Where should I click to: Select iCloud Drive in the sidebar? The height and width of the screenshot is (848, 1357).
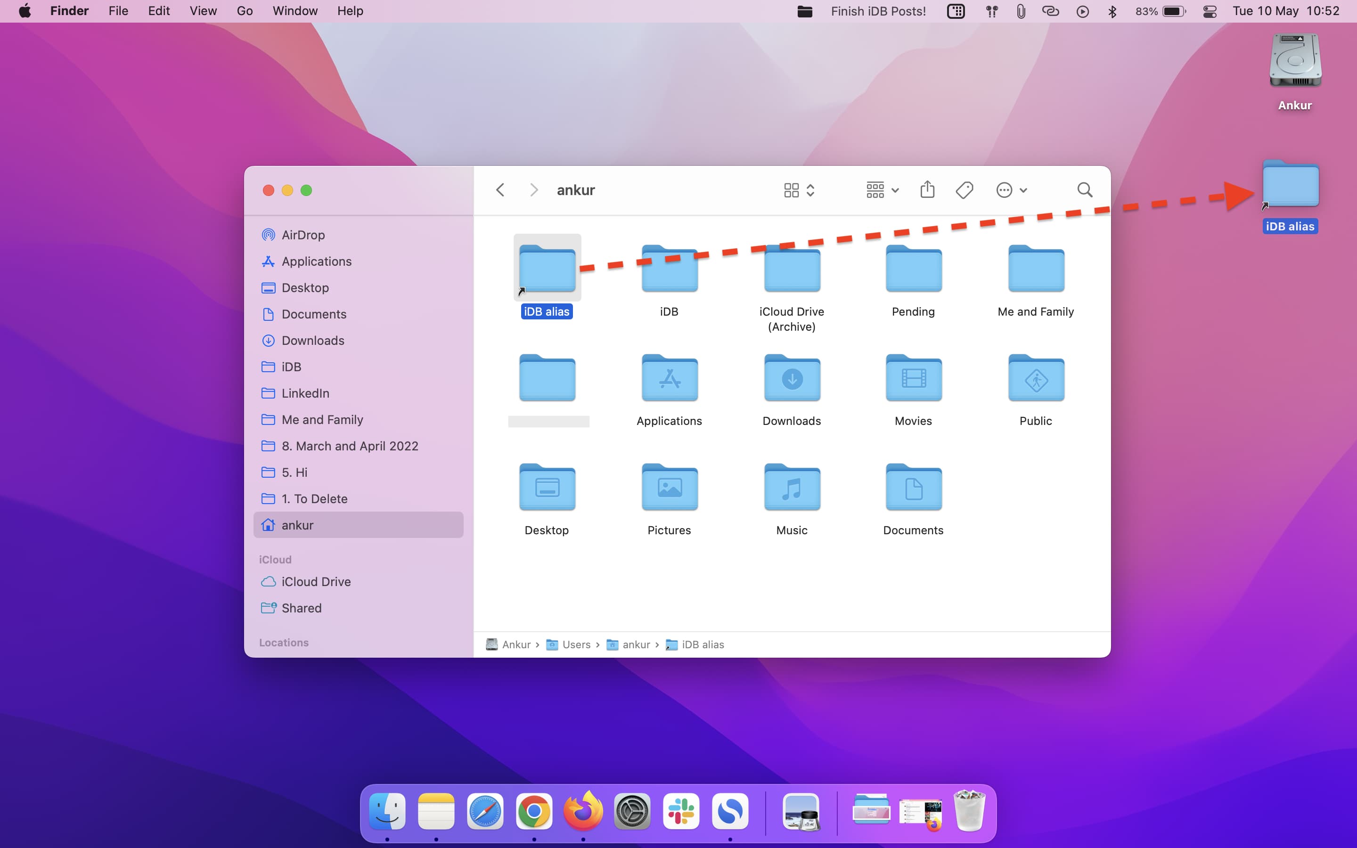(316, 582)
